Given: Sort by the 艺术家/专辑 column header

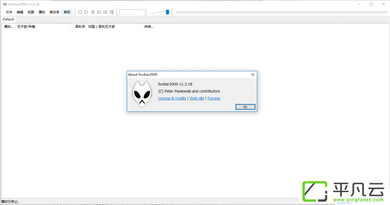Looking at the screenshot, I should 43,27.
